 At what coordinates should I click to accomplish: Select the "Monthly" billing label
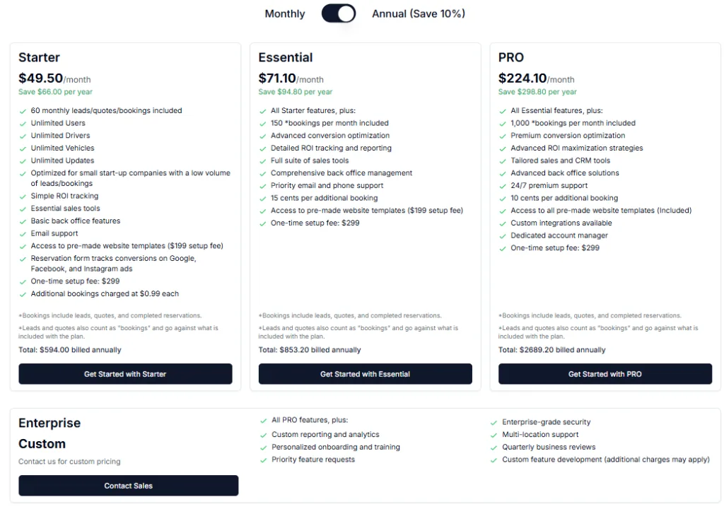pyautogui.click(x=284, y=13)
